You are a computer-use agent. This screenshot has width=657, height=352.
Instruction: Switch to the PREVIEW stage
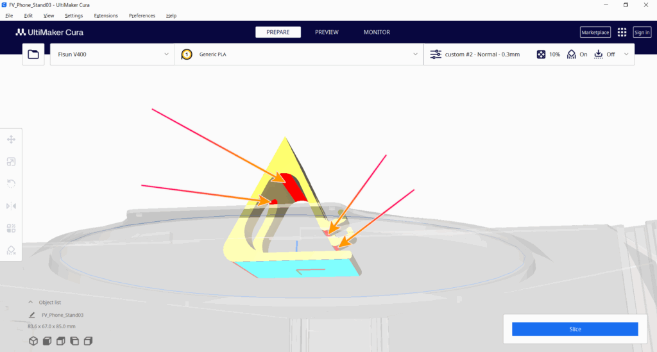coord(327,32)
